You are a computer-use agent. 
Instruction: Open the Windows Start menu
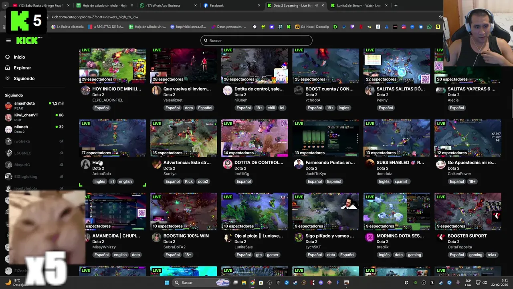[x=167, y=283]
